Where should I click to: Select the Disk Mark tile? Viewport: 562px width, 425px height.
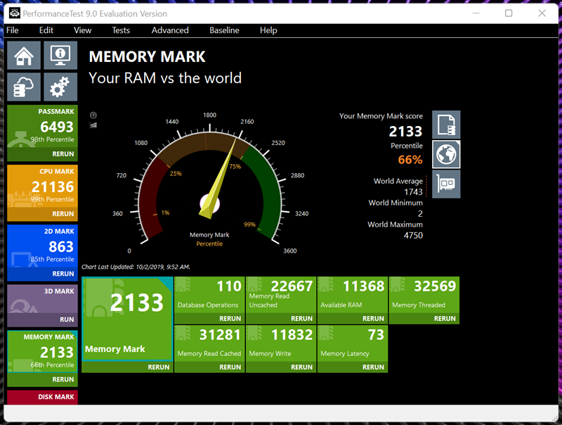(42, 397)
